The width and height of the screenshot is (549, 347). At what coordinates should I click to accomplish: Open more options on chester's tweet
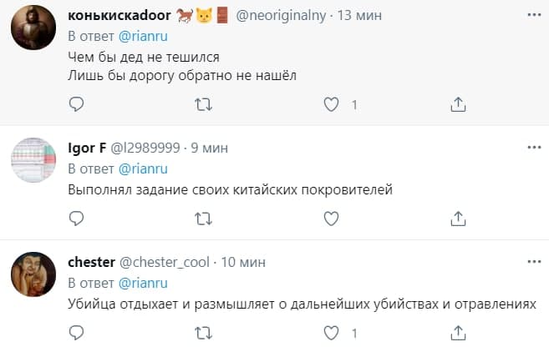pos(534,261)
